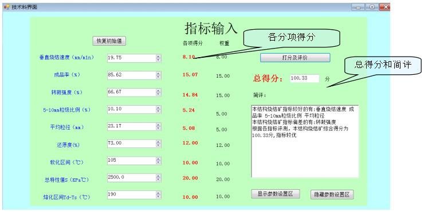Adjust 软化区间 using its spinner
This screenshot has height=212, width=424.
(x=159, y=161)
